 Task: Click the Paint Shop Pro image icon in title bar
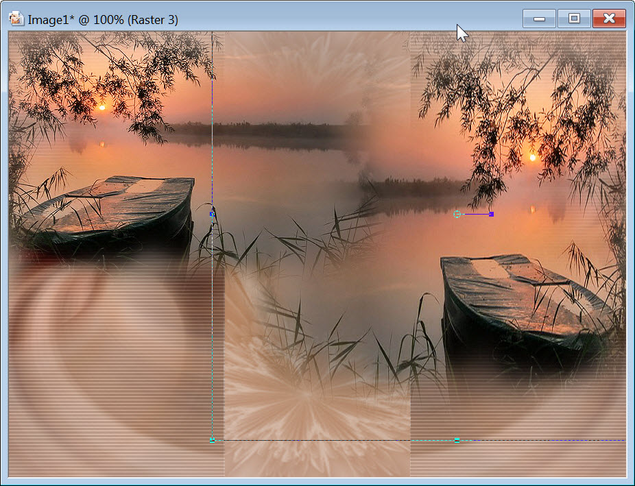(x=16, y=19)
